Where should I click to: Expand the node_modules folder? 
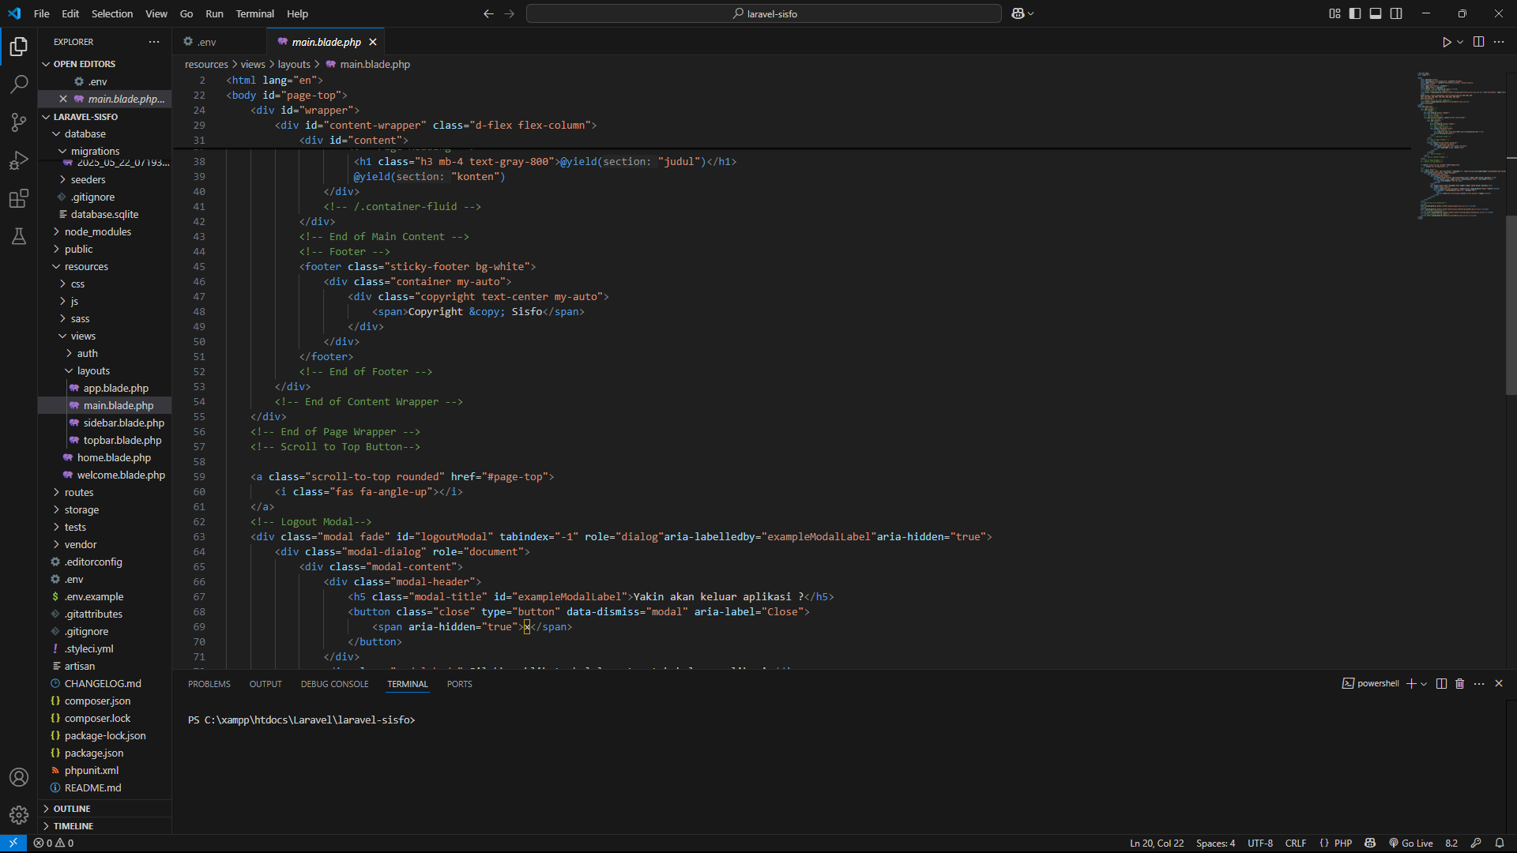(x=97, y=231)
